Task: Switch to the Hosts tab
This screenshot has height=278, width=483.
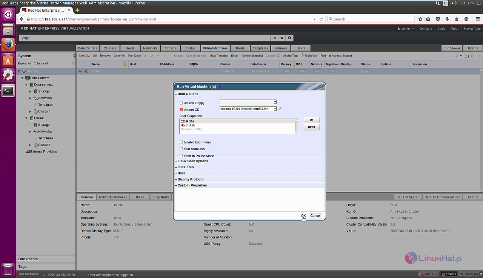Action: (130, 48)
